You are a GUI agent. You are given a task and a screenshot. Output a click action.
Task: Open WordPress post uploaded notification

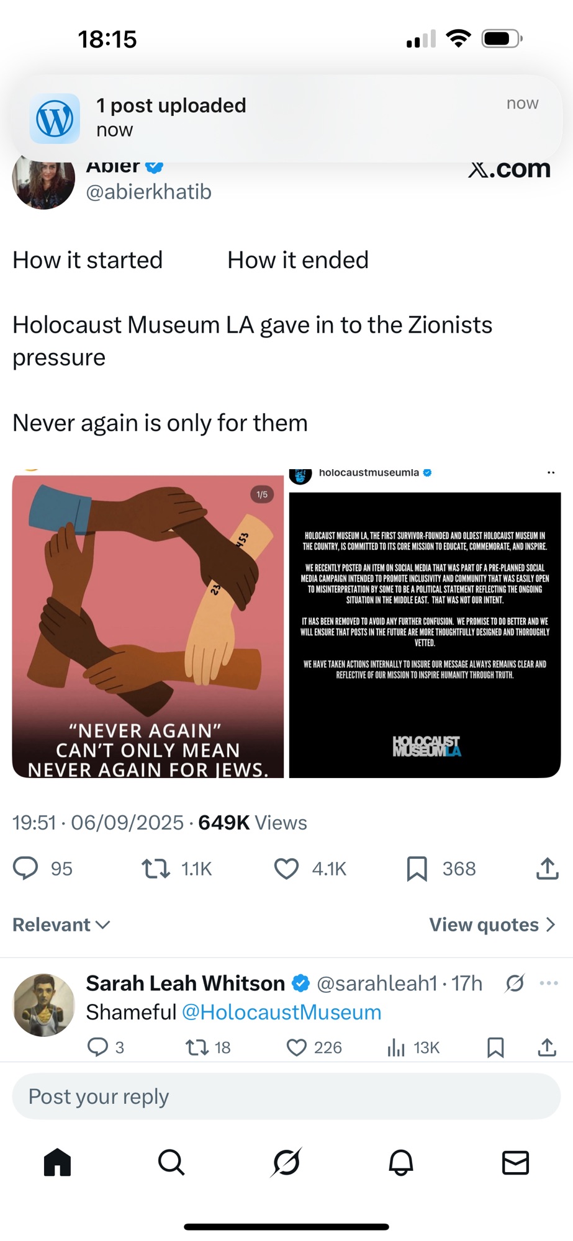pyautogui.click(x=286, y=118)
